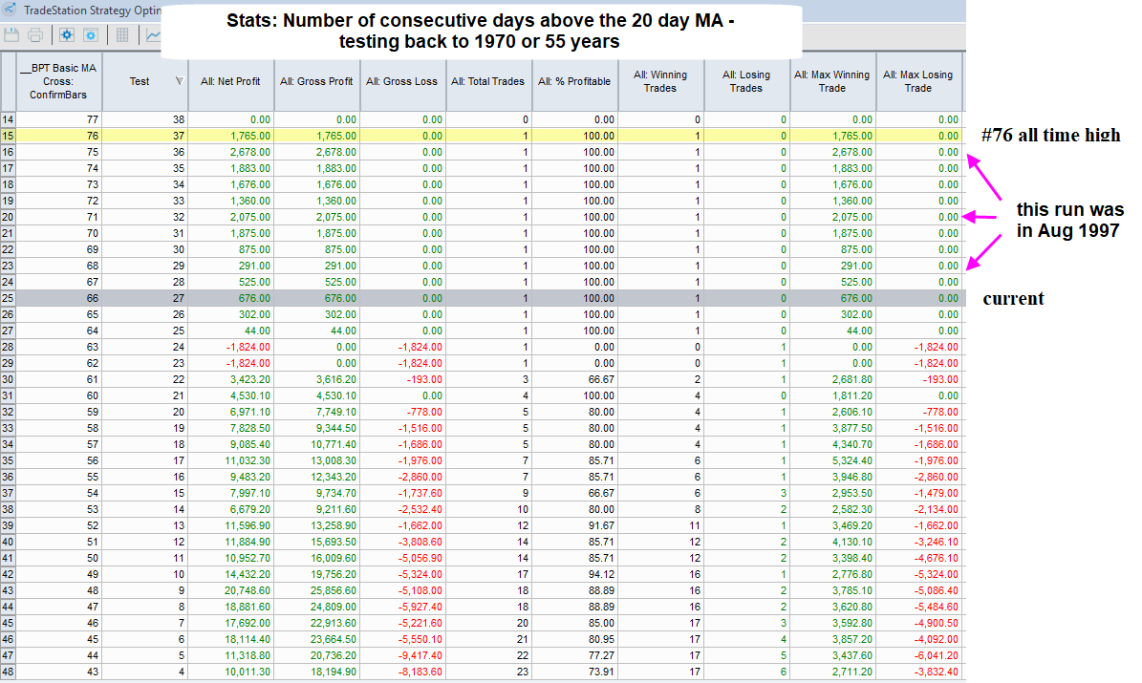Open the light blue gear settings icon
Viewport: 1142px width, 683px height.
[91, 35]
